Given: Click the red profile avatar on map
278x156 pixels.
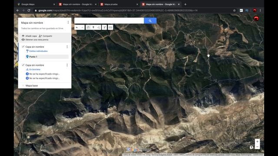Looking at the screenshot, I should [x=256, y=18].
